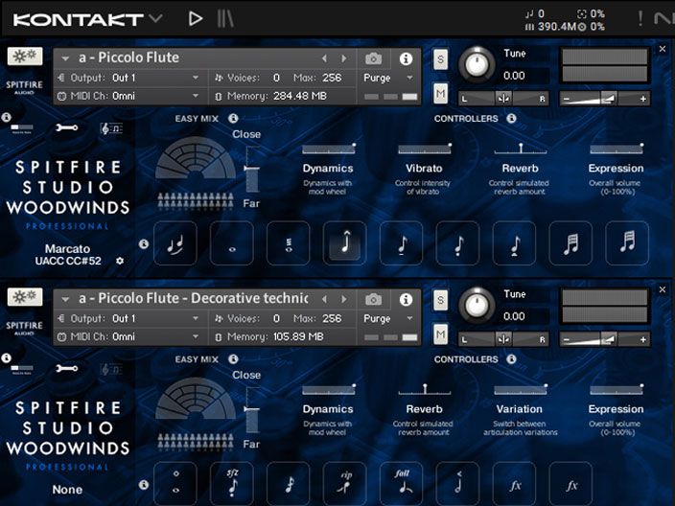Click the pan slider of Decorative techniques instrument
675x506 pixels.
(503, 339)
